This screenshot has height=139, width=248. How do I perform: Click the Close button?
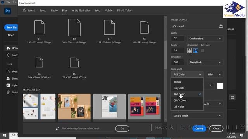click(216, 129)
